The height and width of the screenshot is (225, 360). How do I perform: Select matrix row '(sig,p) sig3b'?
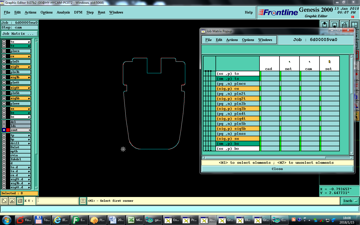tap(238, 109)
